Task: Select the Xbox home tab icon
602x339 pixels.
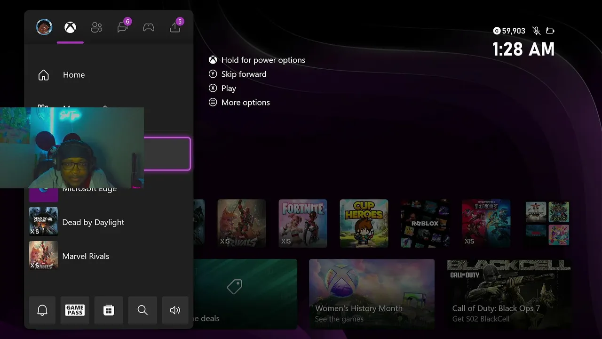Action: (70, 27)
